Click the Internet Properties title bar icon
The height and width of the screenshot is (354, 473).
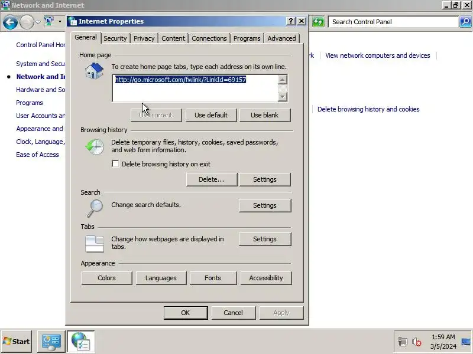click(73, 21)
